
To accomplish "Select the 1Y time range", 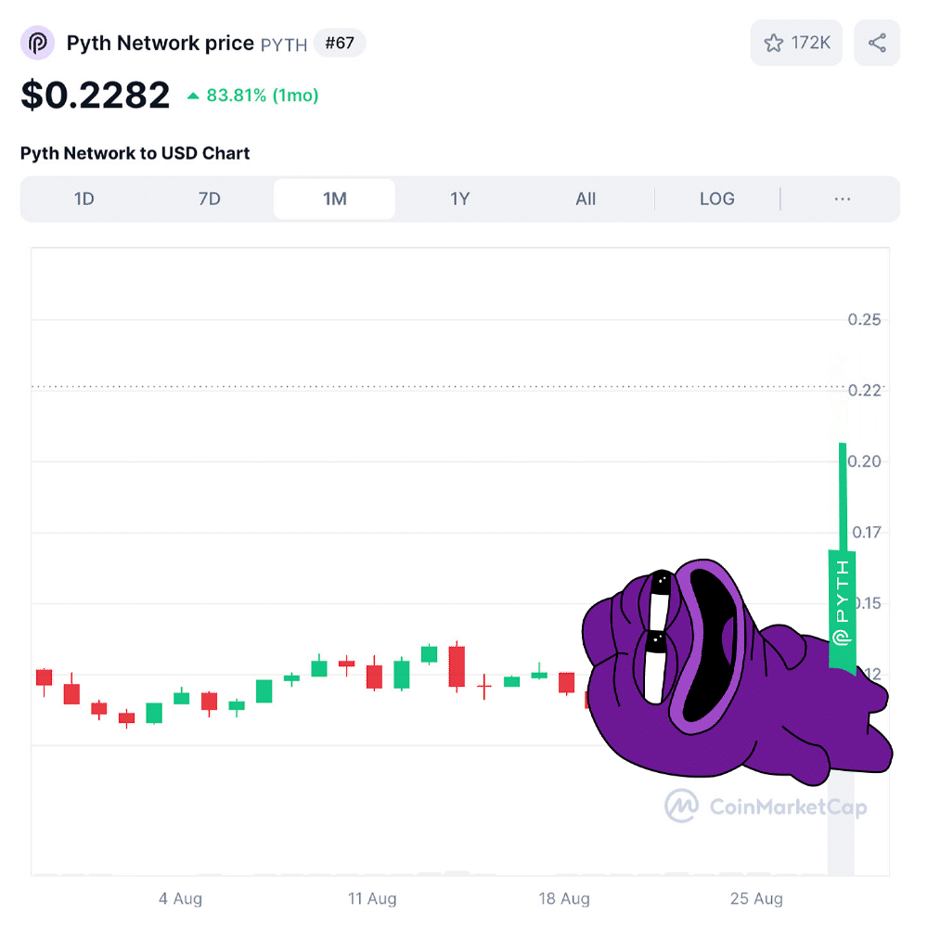I will tap(460, 199).
